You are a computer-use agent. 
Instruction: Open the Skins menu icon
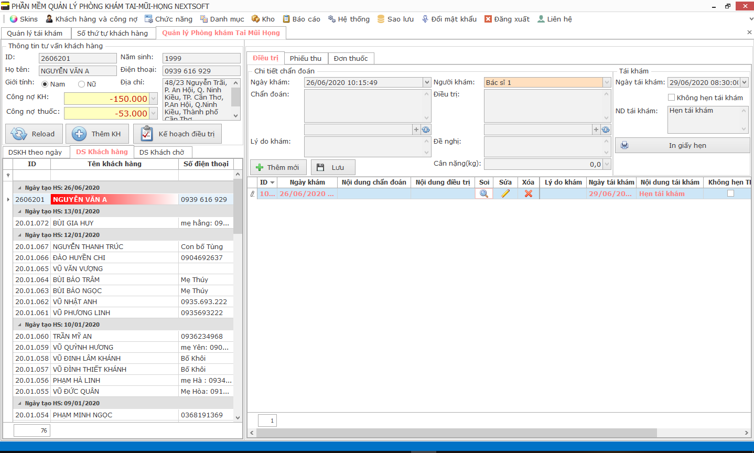pos(14,19)
